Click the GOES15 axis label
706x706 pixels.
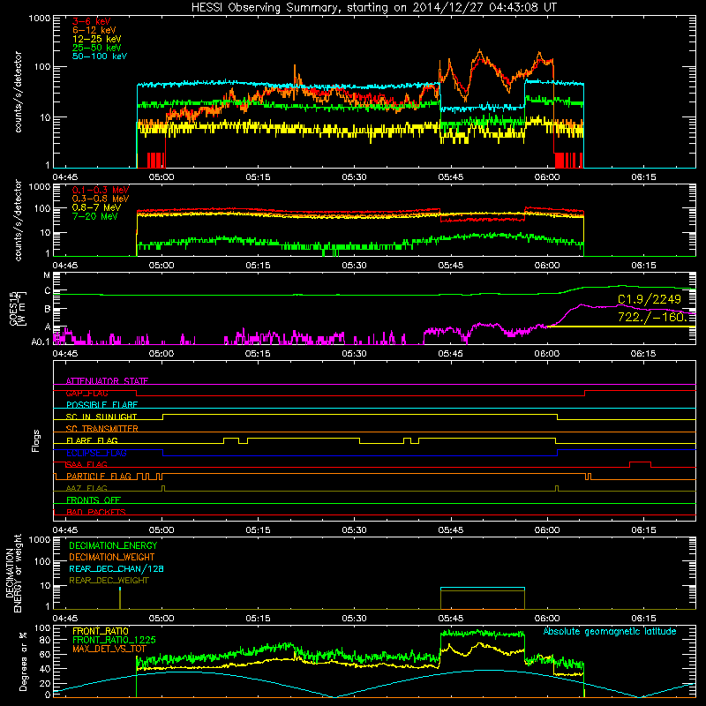click(x=12, y=308)
